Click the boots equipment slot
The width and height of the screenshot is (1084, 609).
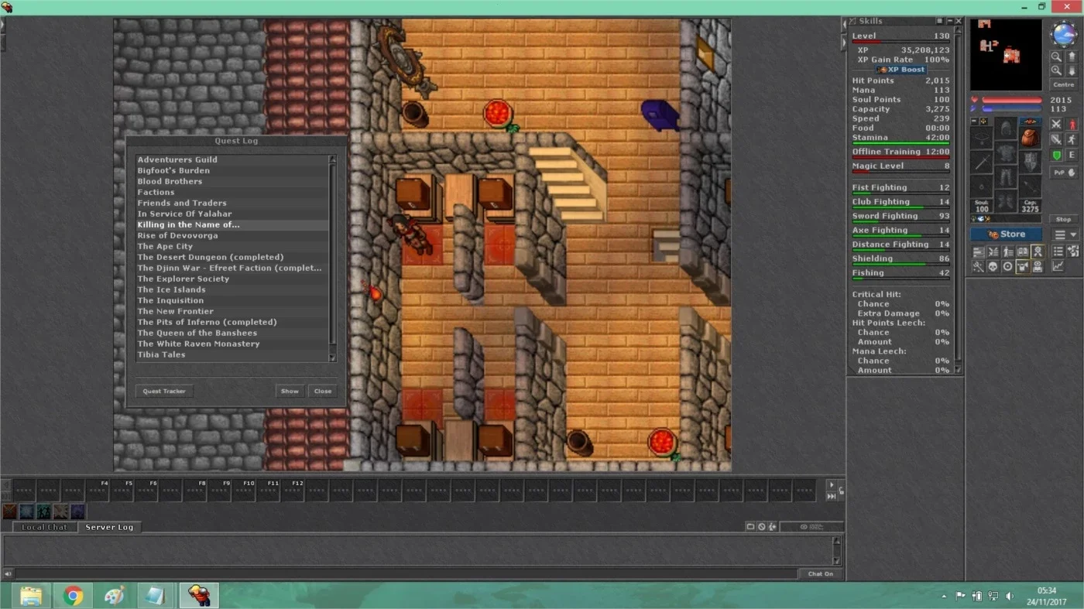(x=1006, y=201)
